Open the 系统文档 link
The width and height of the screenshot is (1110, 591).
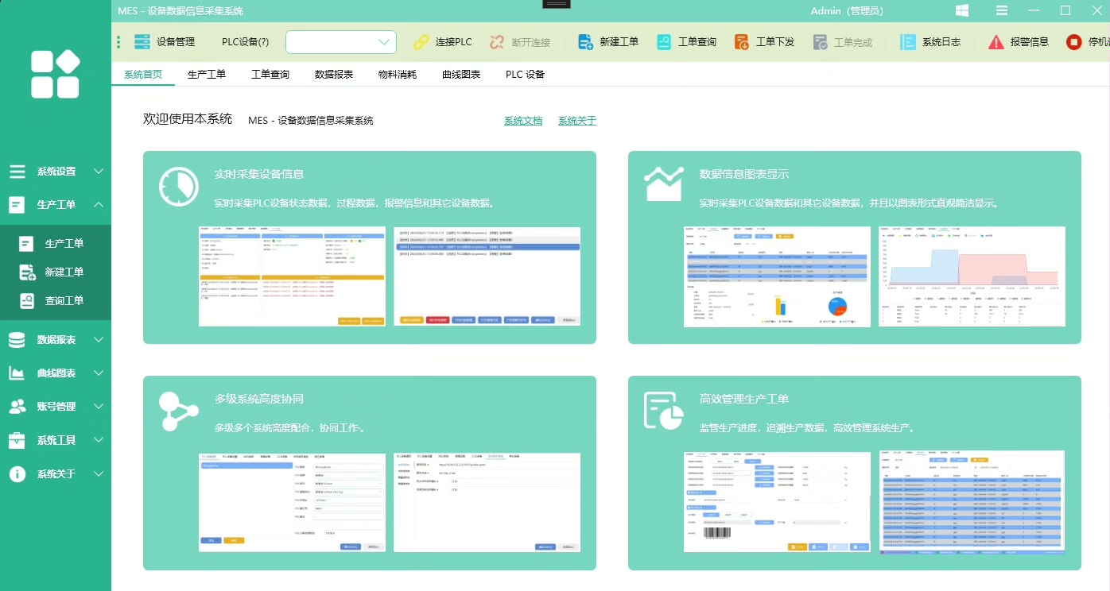(523, 121)
